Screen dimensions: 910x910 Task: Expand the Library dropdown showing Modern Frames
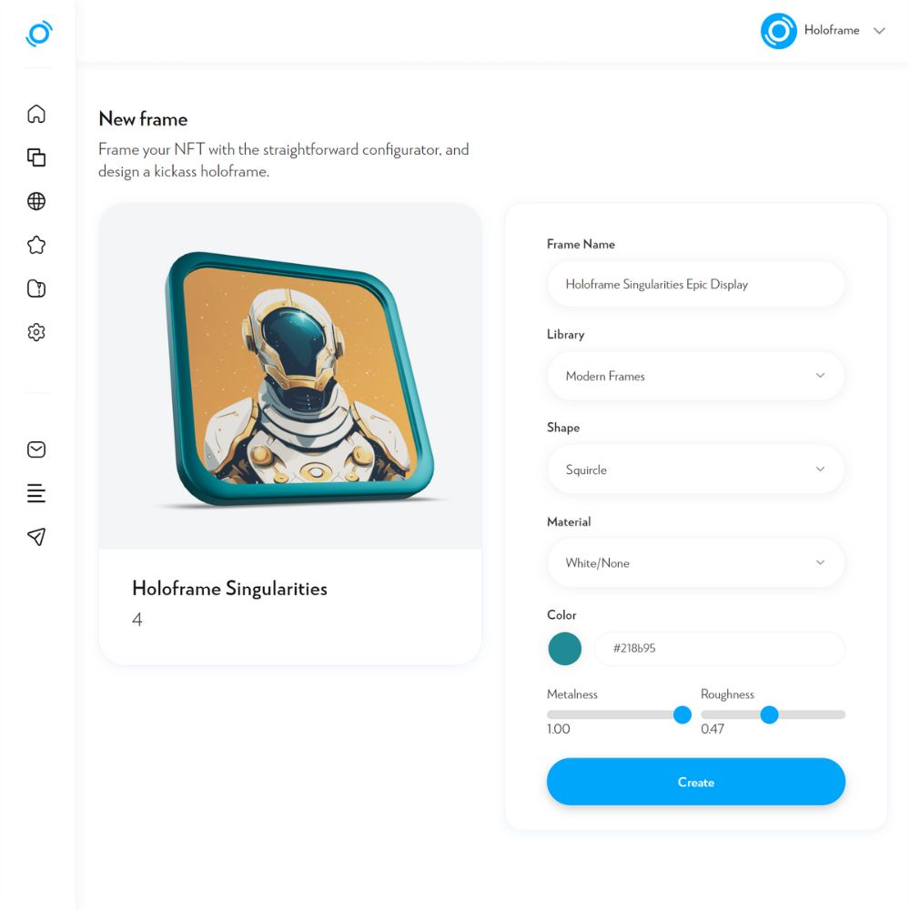point(695,376)
